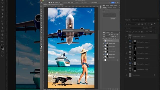The width and height of the screenshot is (160, 90).
Task: Click lock icon on enlarged Background layer
Action: point(154,75)
